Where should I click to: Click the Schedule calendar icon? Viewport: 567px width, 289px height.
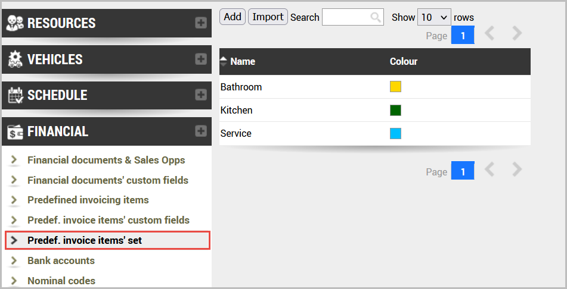[x=15, y=95]
